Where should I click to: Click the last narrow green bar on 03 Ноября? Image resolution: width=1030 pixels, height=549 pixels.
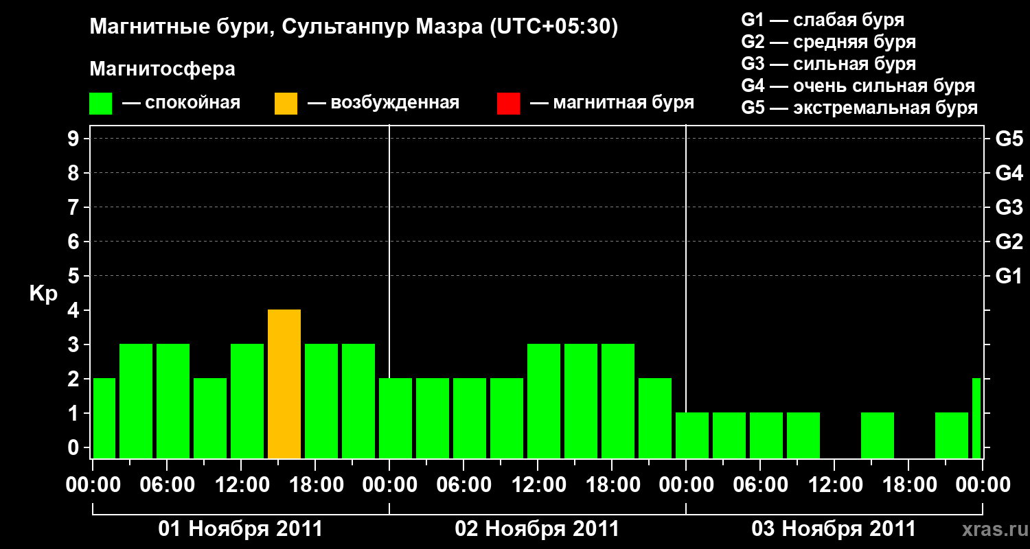pos(976,419)
